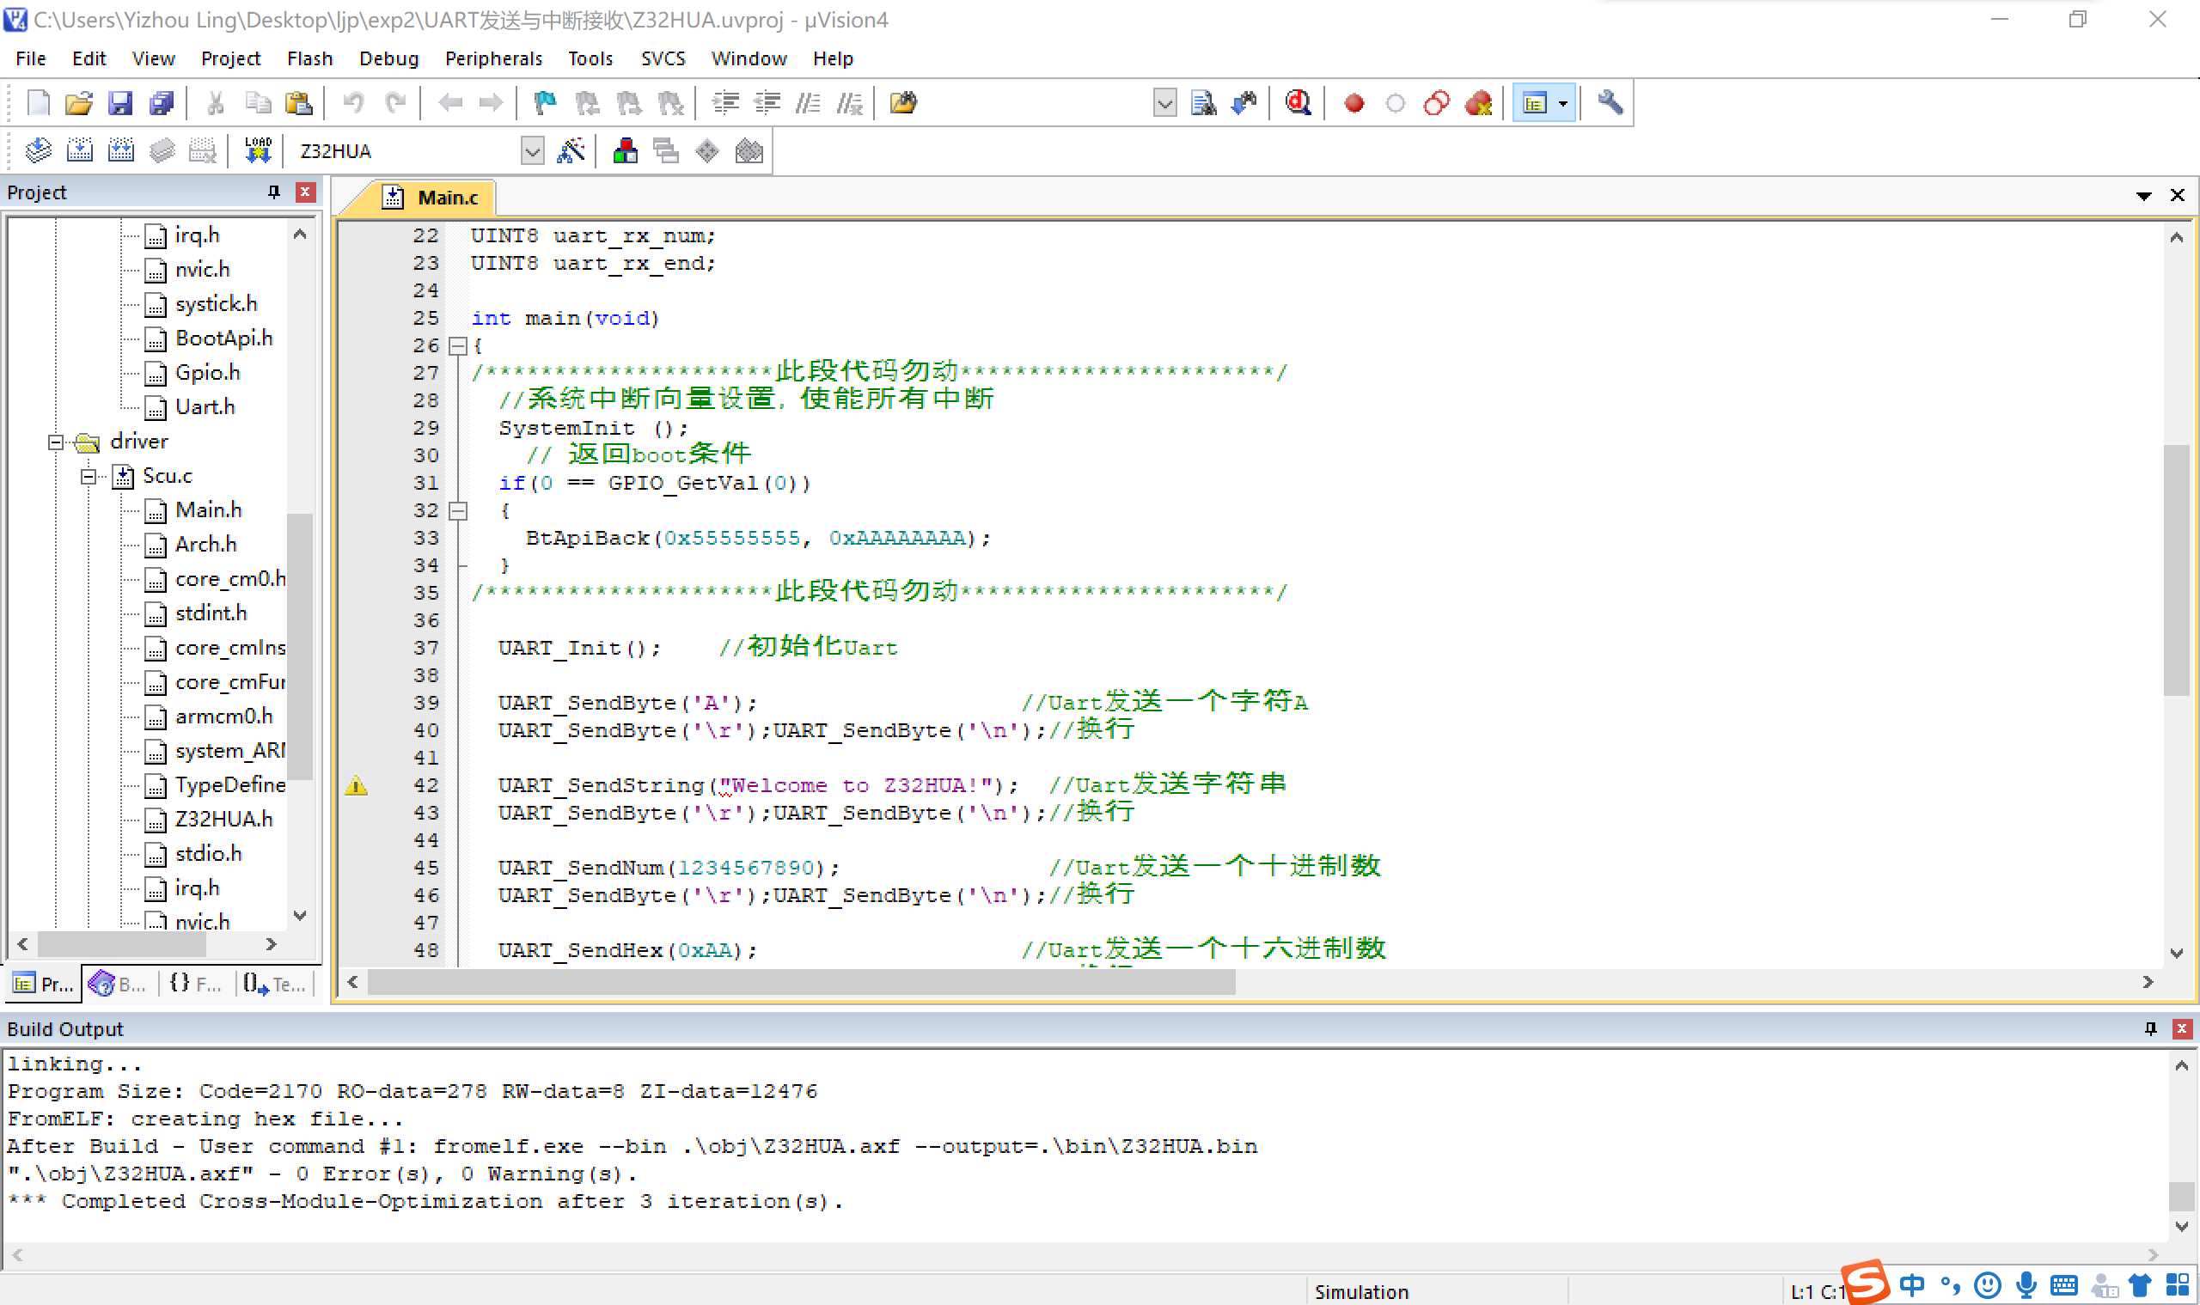Cut selected text icon
The width and height of the screenshot is (2200, 1305).
click(216, 103)
